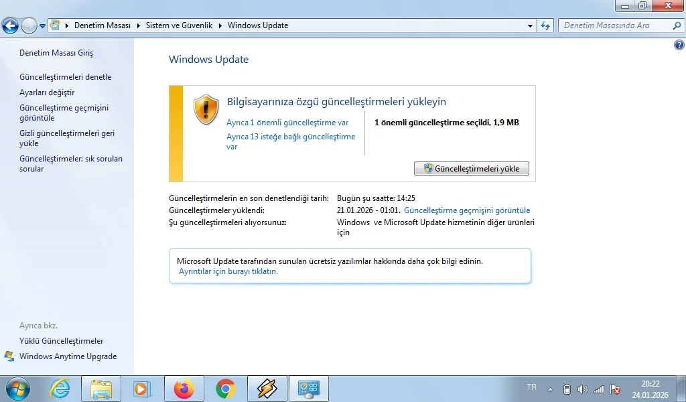Click 1 önemli güncelleştirme seçildi text
The image size is (686, 402).
pos(447,123)
